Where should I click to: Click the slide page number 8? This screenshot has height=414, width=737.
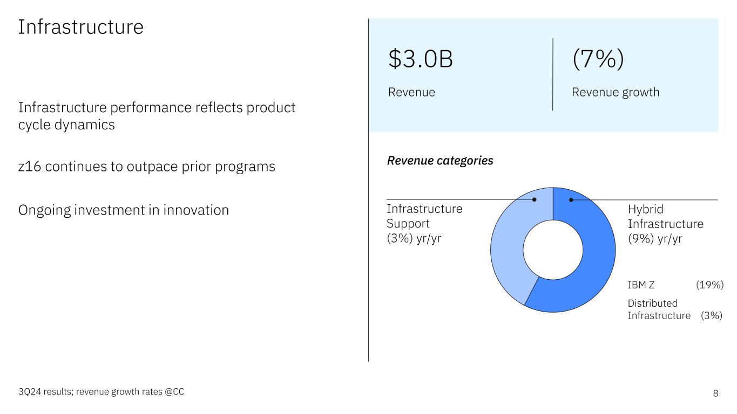point(715,393)
